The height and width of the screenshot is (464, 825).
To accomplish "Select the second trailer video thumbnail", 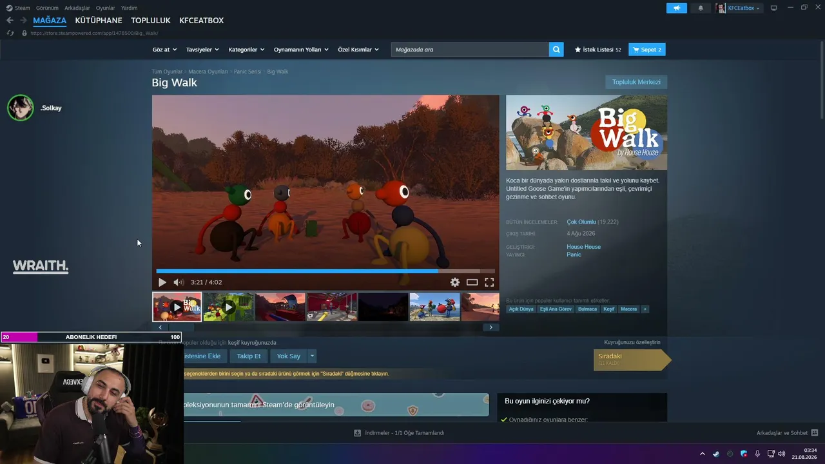I will tap(229, 307).
